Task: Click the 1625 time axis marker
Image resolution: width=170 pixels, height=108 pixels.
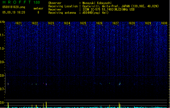Action: click(x=83, y=23)
